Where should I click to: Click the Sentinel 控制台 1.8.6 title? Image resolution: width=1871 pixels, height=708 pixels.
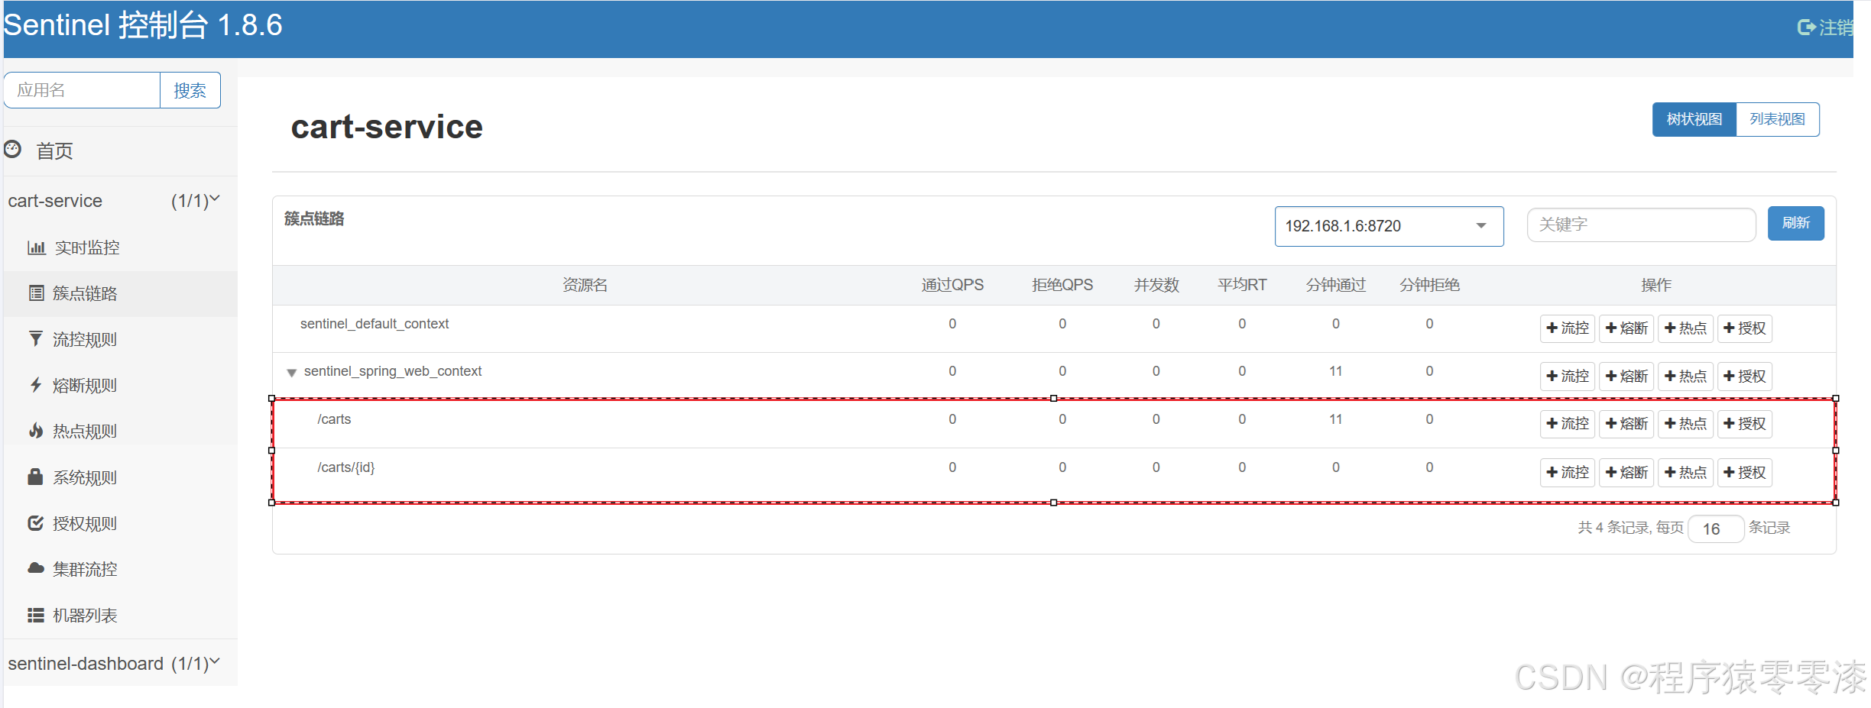coord(143,25)
